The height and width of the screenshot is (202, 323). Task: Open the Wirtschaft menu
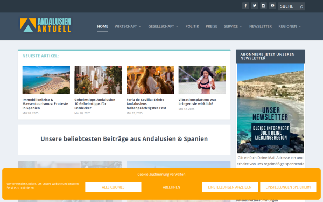tap(125, 26)
